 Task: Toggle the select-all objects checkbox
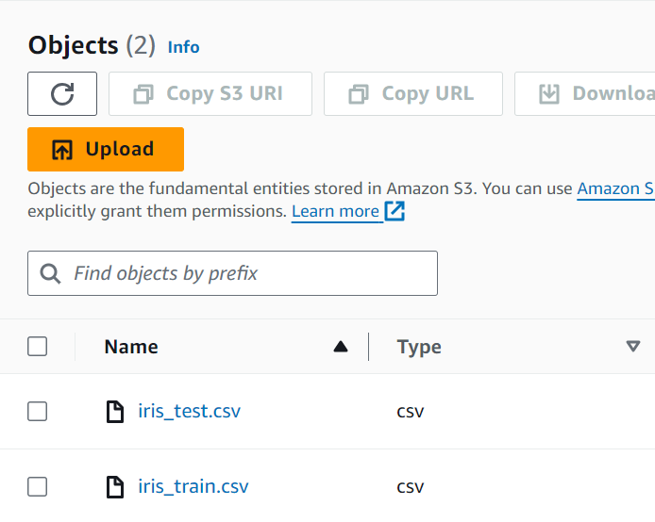coord(38,347)
